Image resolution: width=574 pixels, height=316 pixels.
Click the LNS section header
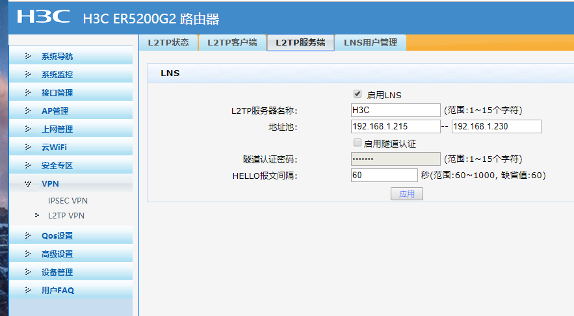(361, 73)
